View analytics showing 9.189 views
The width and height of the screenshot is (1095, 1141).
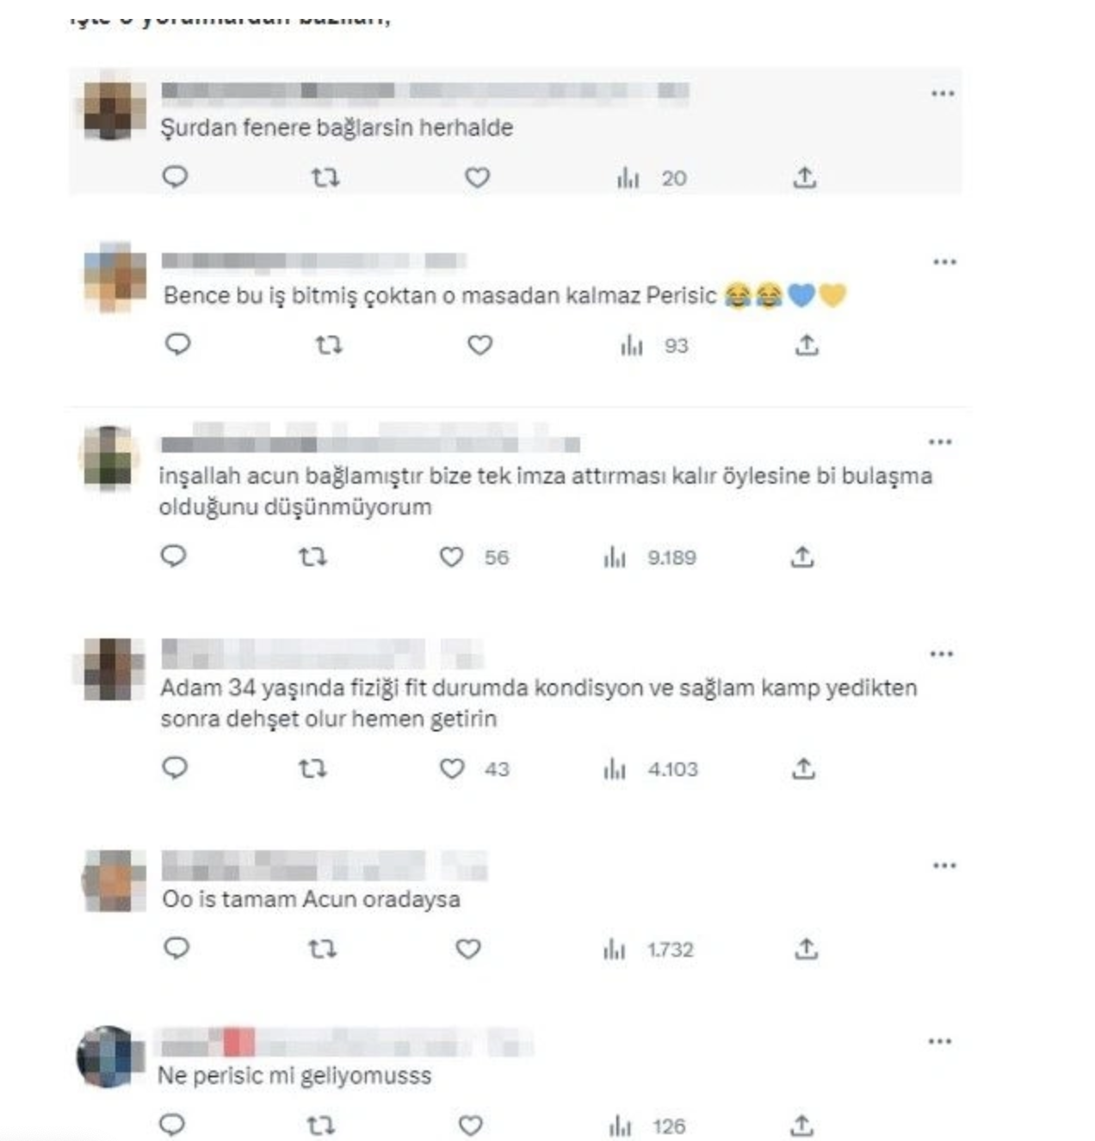coord(650,558)
